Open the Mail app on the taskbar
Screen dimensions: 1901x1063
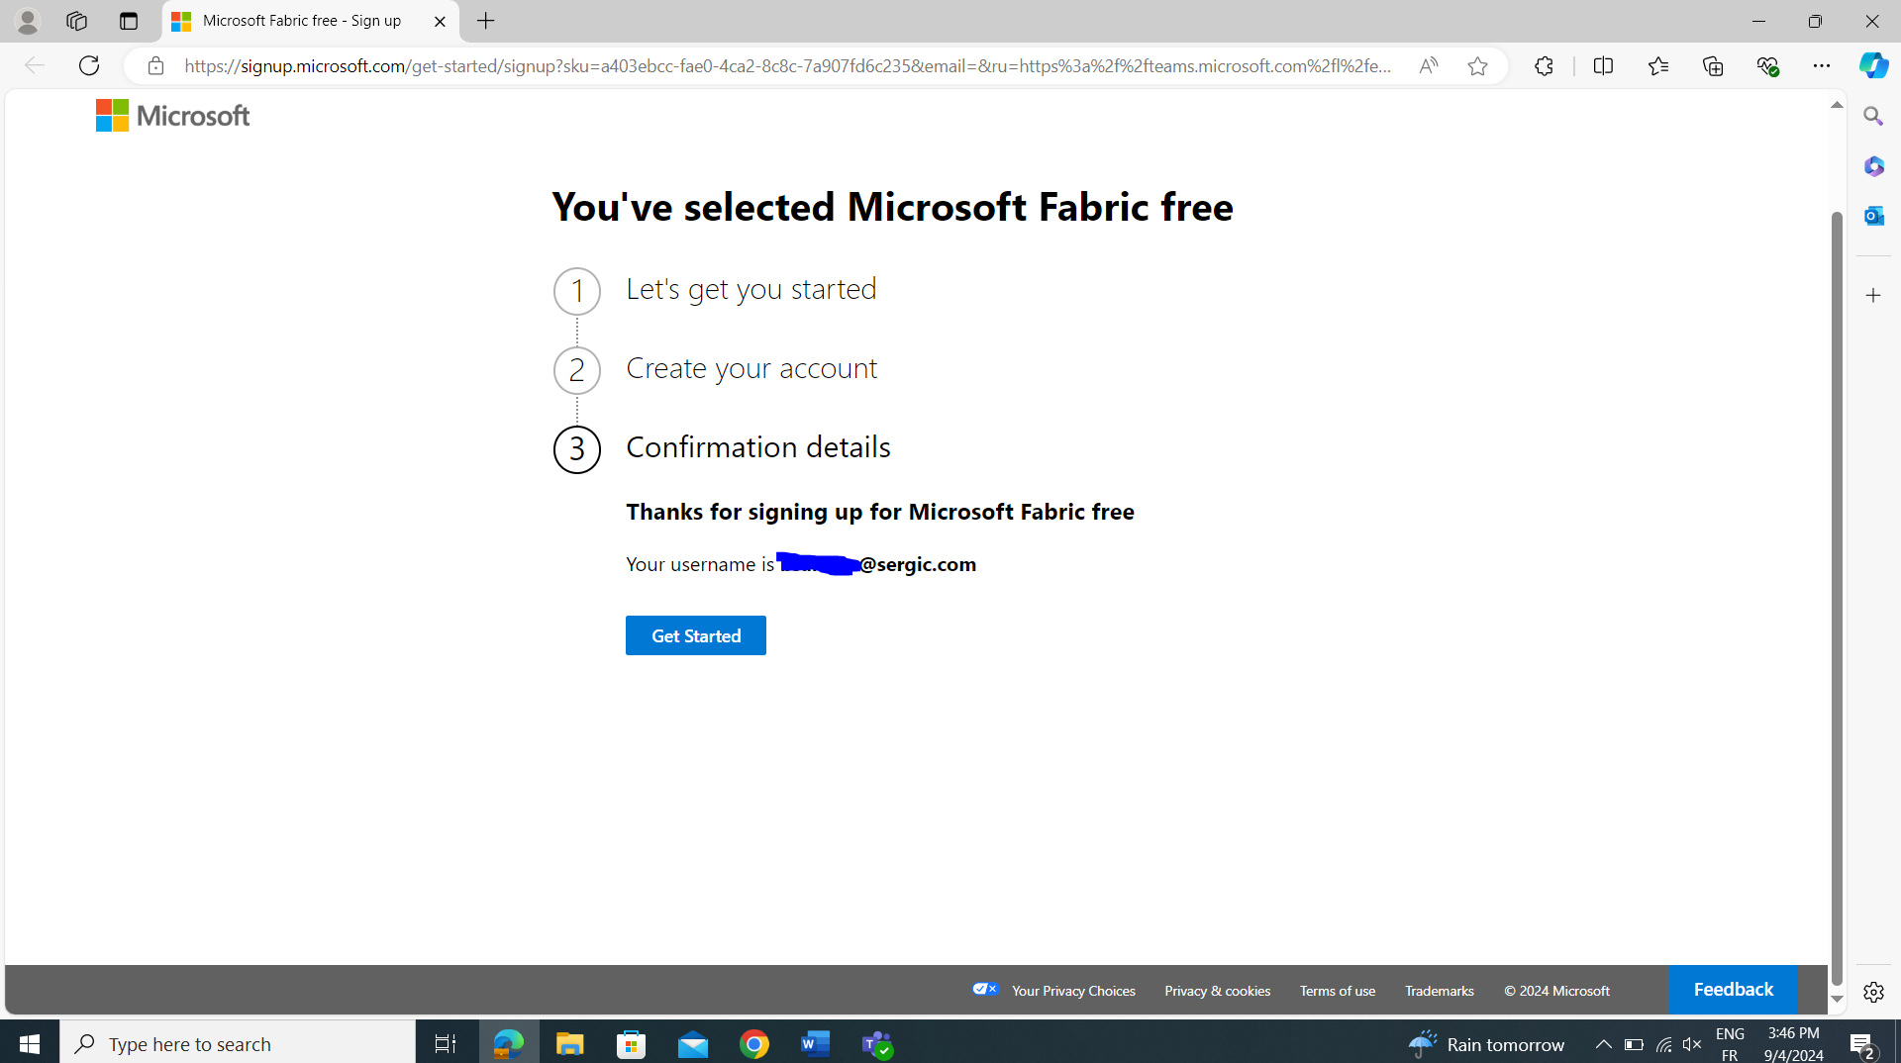click(693, 1043)
